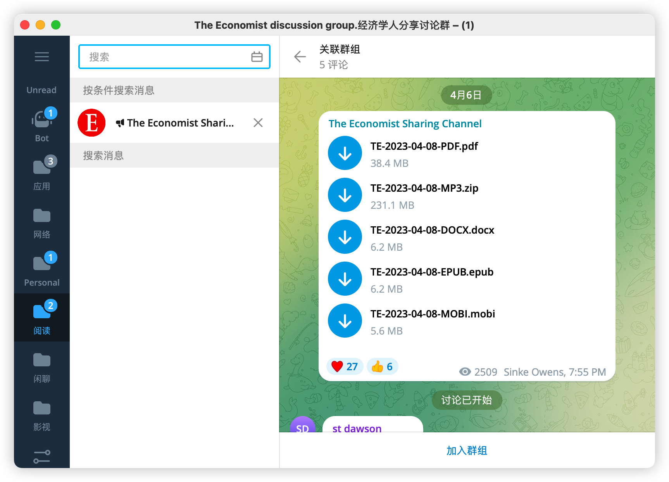Viewport: 669px width, 482px height.
Task: Click Sinke Owens, 7:55 PM timestamp
Action: coord(555,372)
